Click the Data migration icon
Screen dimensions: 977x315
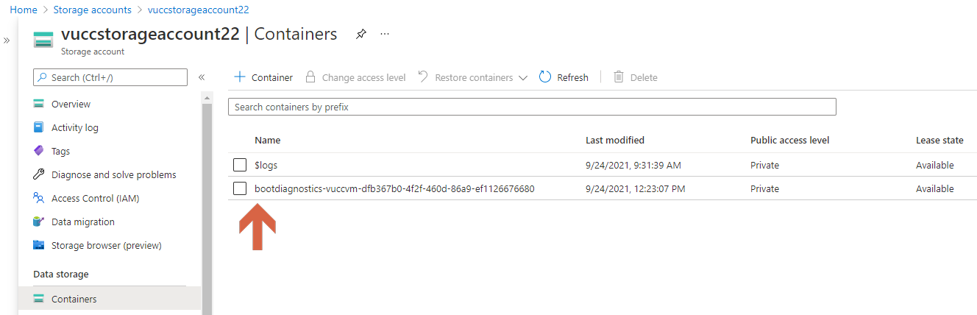pyautogui.click(x=39, y=222)
